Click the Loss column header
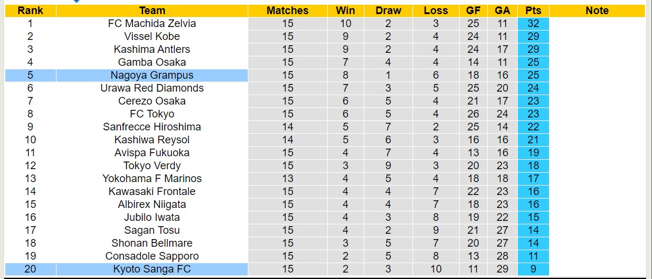 pyautogui.click(x=436, y=11)
